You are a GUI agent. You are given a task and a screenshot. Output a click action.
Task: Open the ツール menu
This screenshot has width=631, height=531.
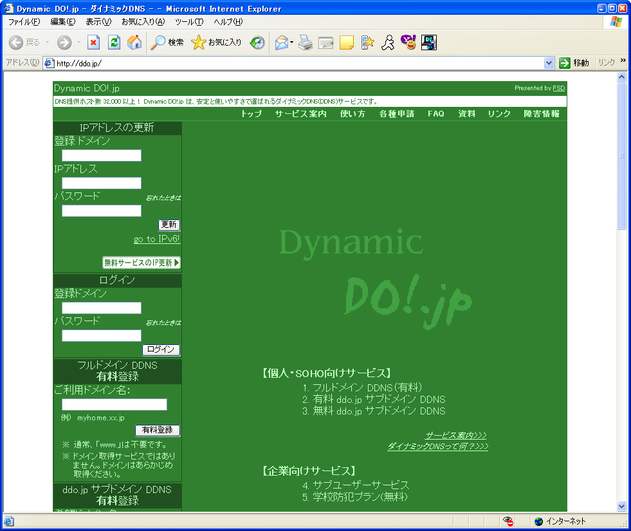189,22
